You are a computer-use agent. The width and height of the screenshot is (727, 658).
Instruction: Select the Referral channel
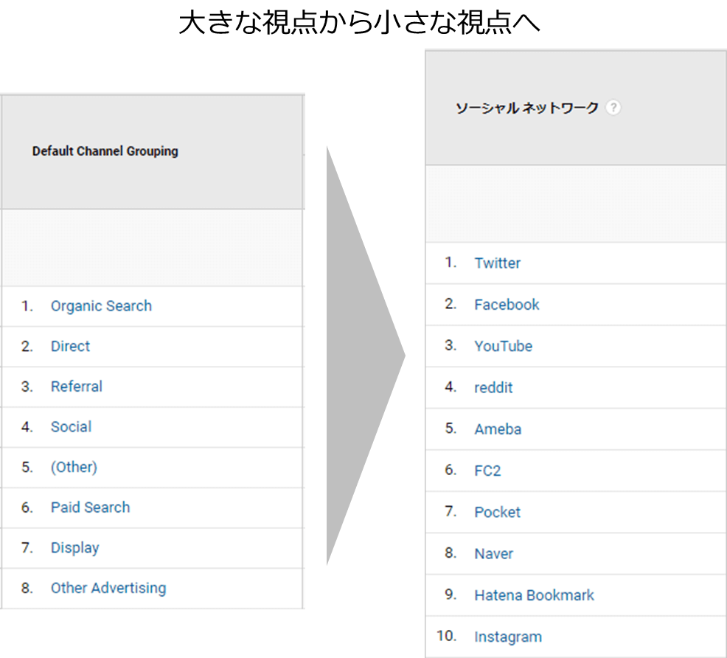(x=77, y=387)
